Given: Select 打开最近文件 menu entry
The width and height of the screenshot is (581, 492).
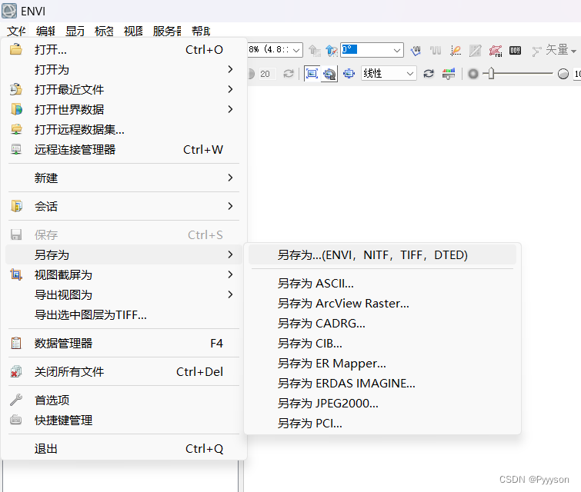Looking at the screenshot, I should [124, 89].
